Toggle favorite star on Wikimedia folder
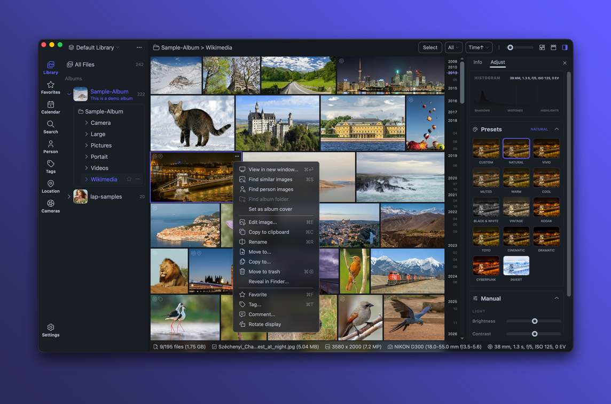The height and width of the screenshot is (404, 611). click(129, 179)
